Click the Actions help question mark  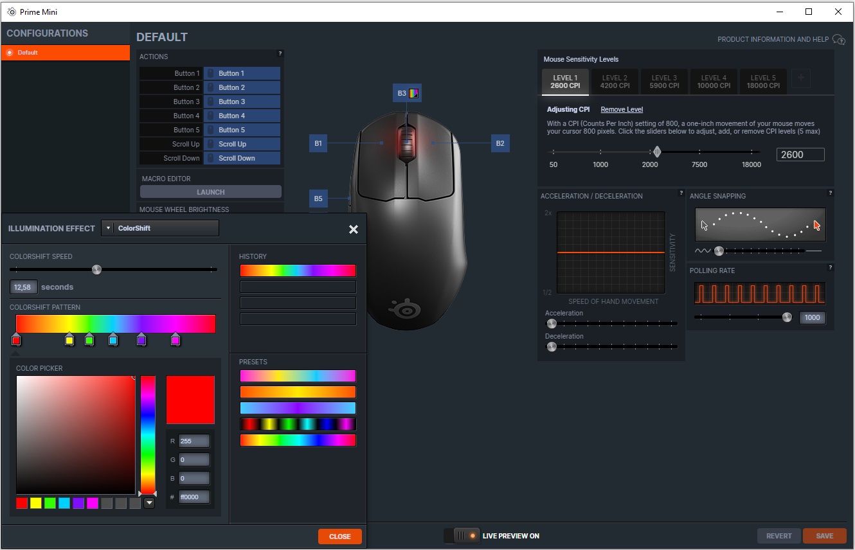coord(280,53)
